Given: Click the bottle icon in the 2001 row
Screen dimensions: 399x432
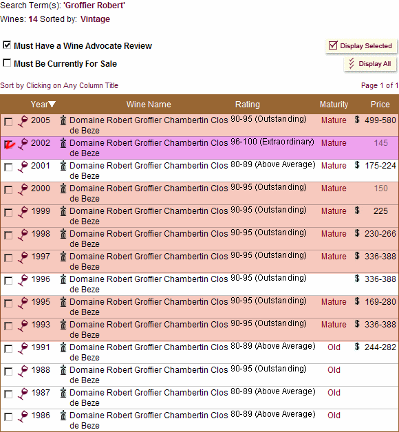Looking at the screenshot, I should pyautogui.click(x=63, y=166).
